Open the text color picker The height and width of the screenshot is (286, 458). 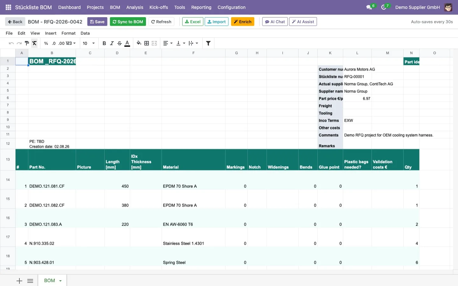pyautogui.click(x=127, y=43)
